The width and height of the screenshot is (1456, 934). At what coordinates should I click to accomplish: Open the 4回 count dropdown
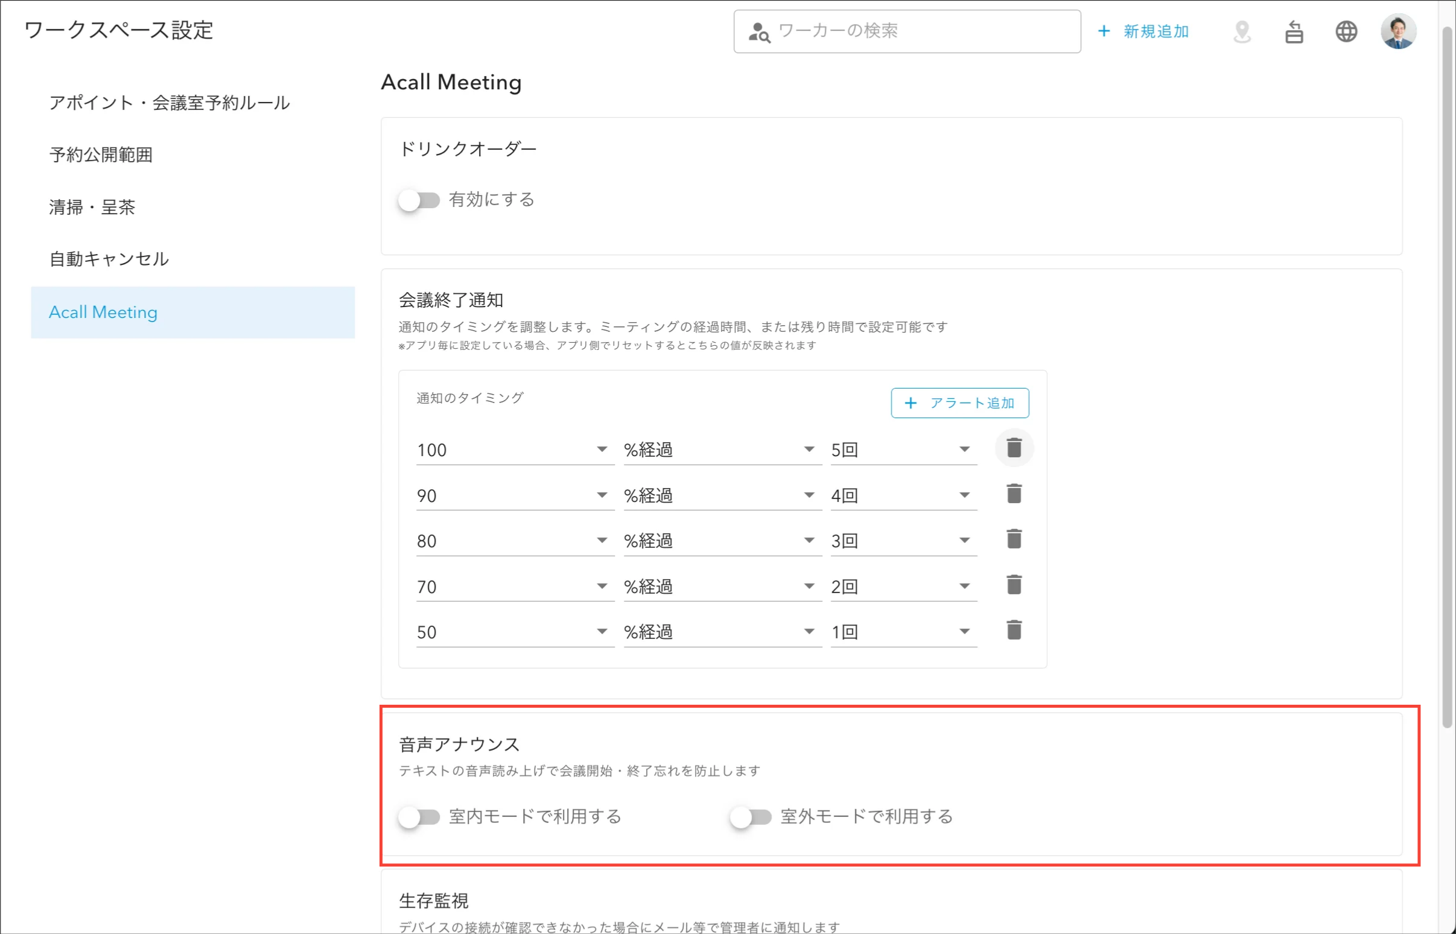[903, 495]
